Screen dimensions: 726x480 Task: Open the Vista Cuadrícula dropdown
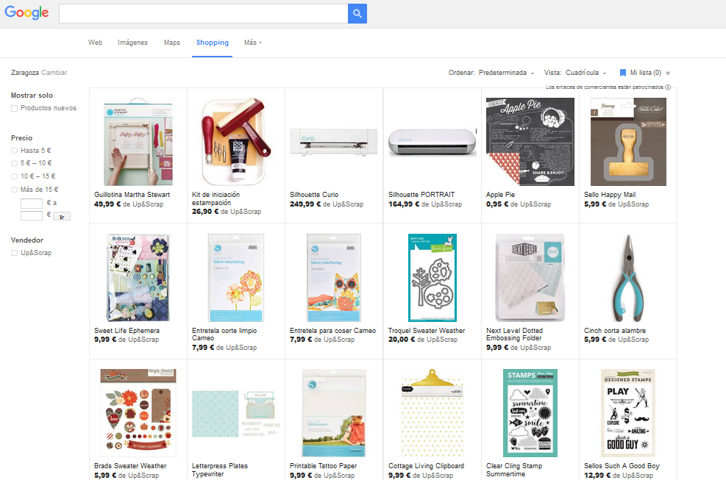[586, 73]
